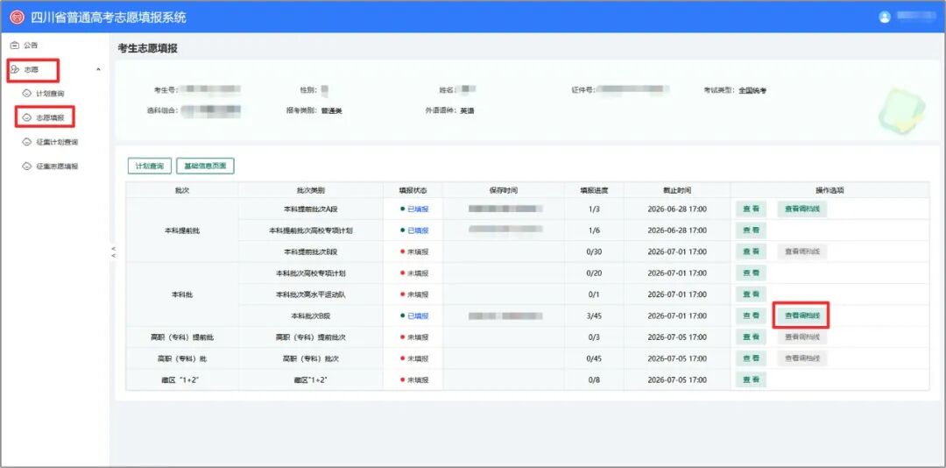Click the 普通类 category value
The width and height of the screenshot is (946, 468).
(331, 111)
